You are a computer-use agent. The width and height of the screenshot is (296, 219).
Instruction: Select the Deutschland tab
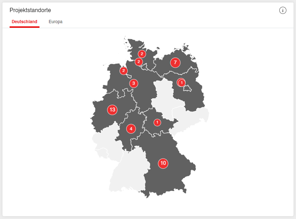[x=25, y=22]
